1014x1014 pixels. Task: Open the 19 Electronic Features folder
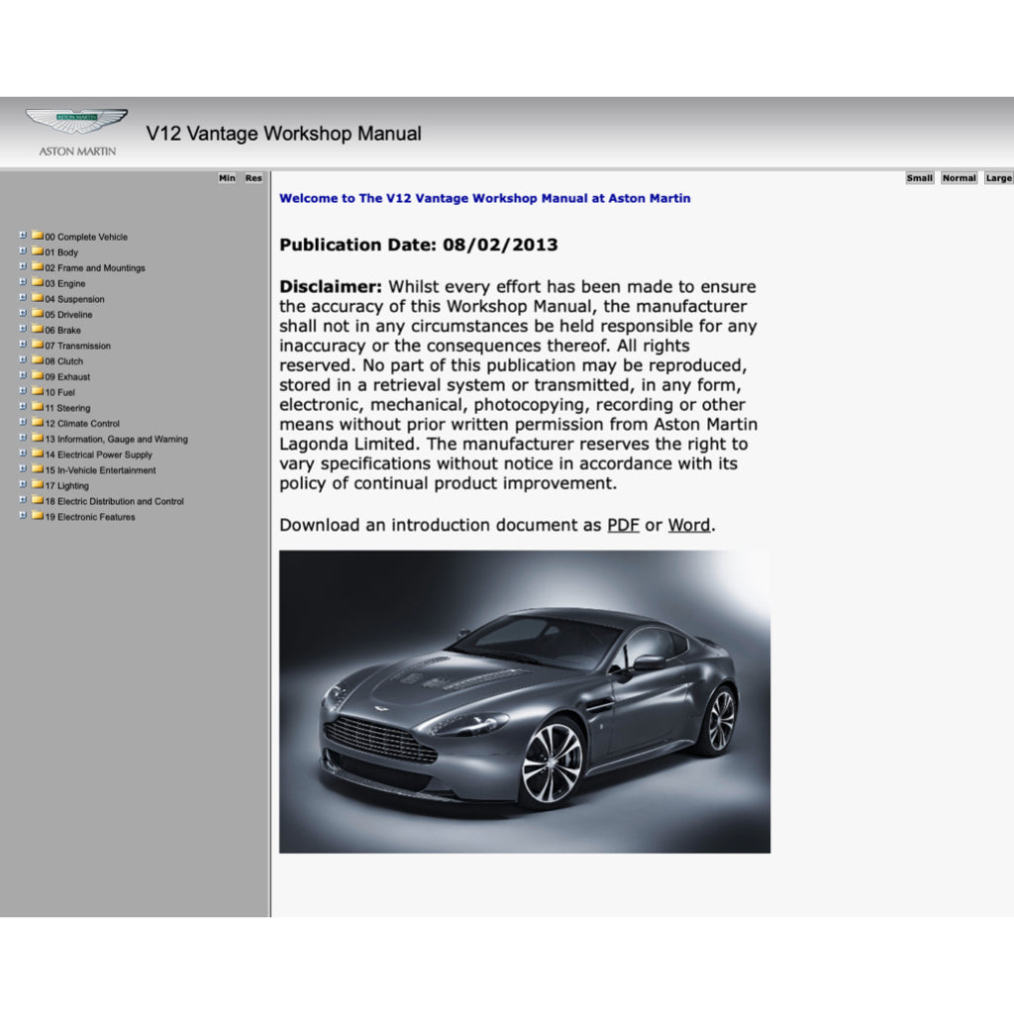[38, 517]
